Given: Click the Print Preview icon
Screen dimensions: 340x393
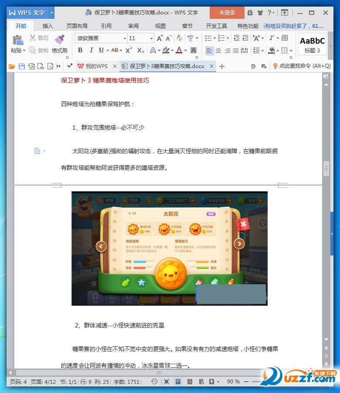Looking at the screenshot, I should point(50,66).
